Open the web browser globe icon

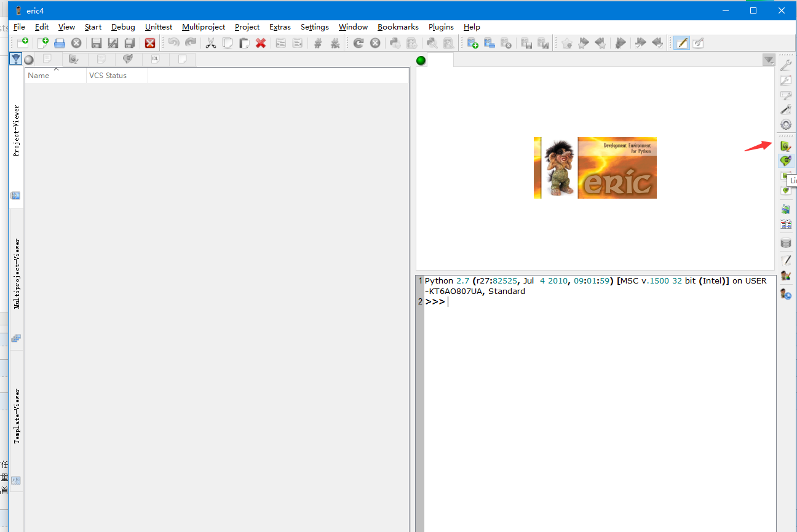(x=785, y=295)
